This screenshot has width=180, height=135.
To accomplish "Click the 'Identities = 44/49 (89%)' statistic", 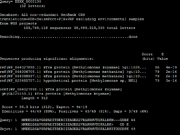I will pos(28,111).
